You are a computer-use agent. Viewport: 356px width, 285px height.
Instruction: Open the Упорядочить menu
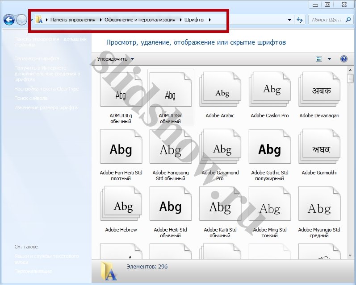116,59
